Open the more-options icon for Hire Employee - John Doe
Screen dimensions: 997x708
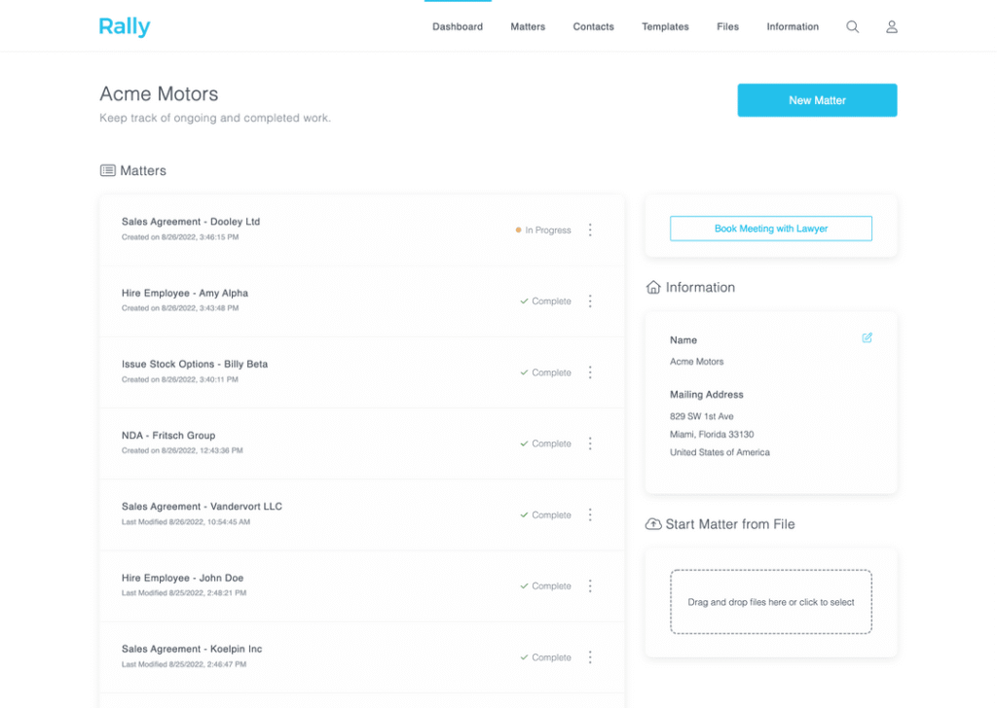(590, 586)
